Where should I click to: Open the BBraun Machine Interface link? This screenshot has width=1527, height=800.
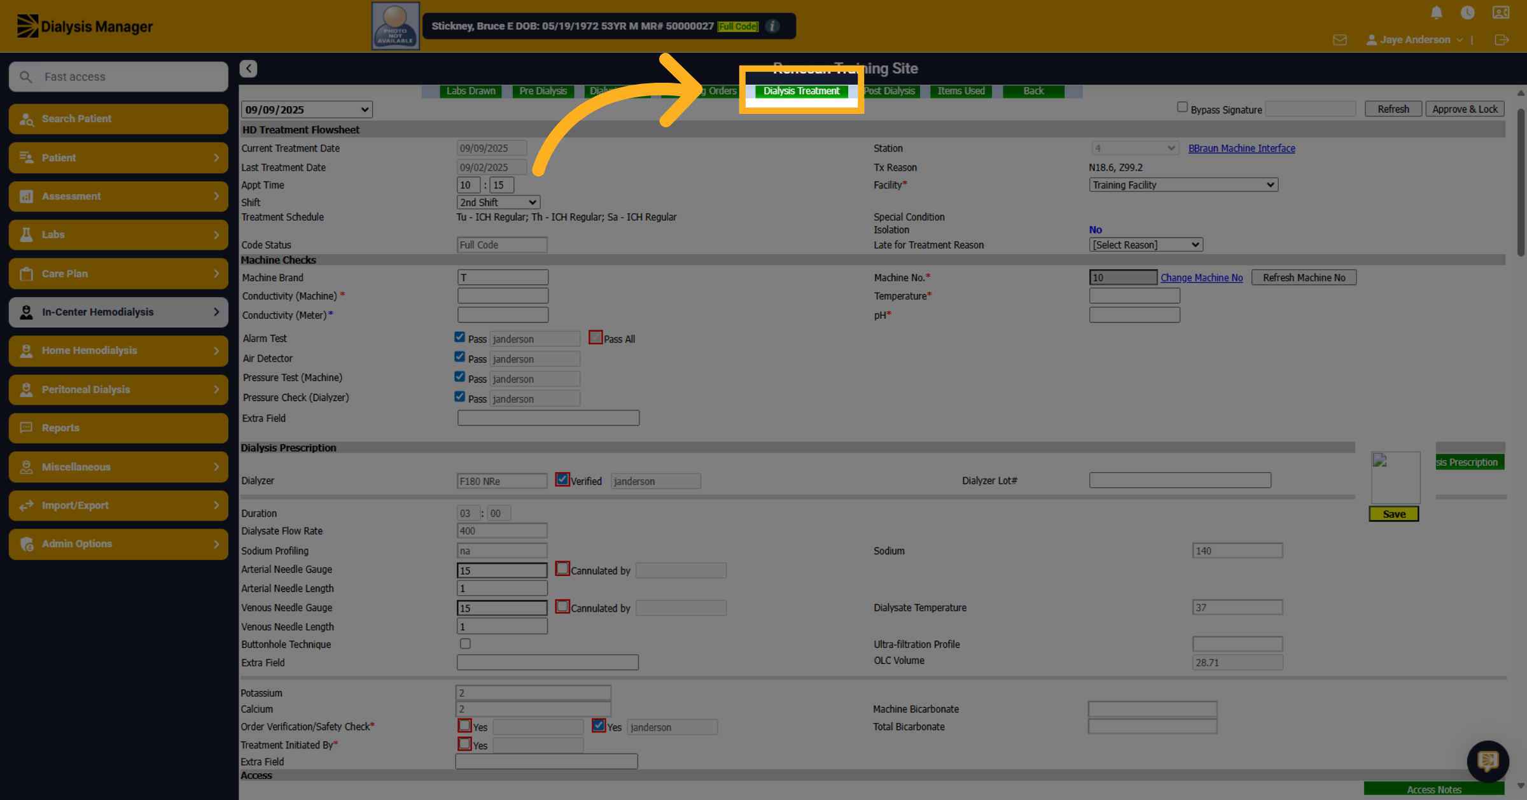pyautogui.click(x=1241, y=148)
